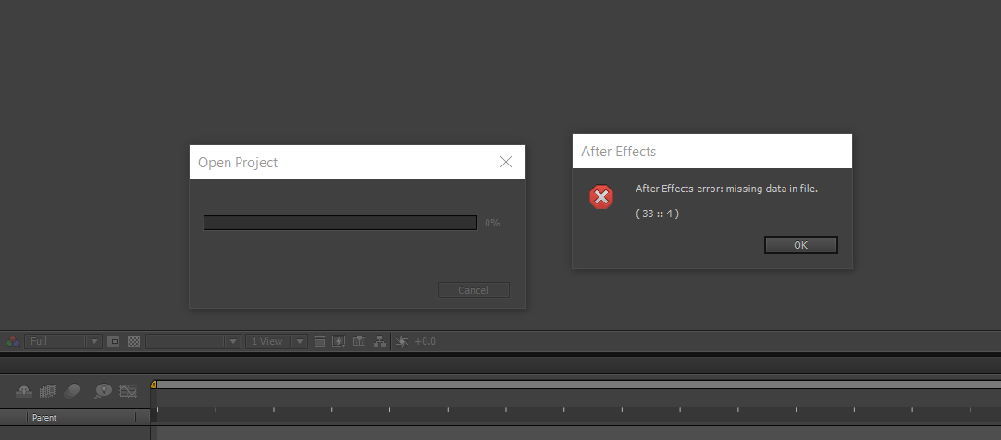Open the 1 View layout dropdown
The height and width of the screenshot is (440, 1001).
[277, 341]
